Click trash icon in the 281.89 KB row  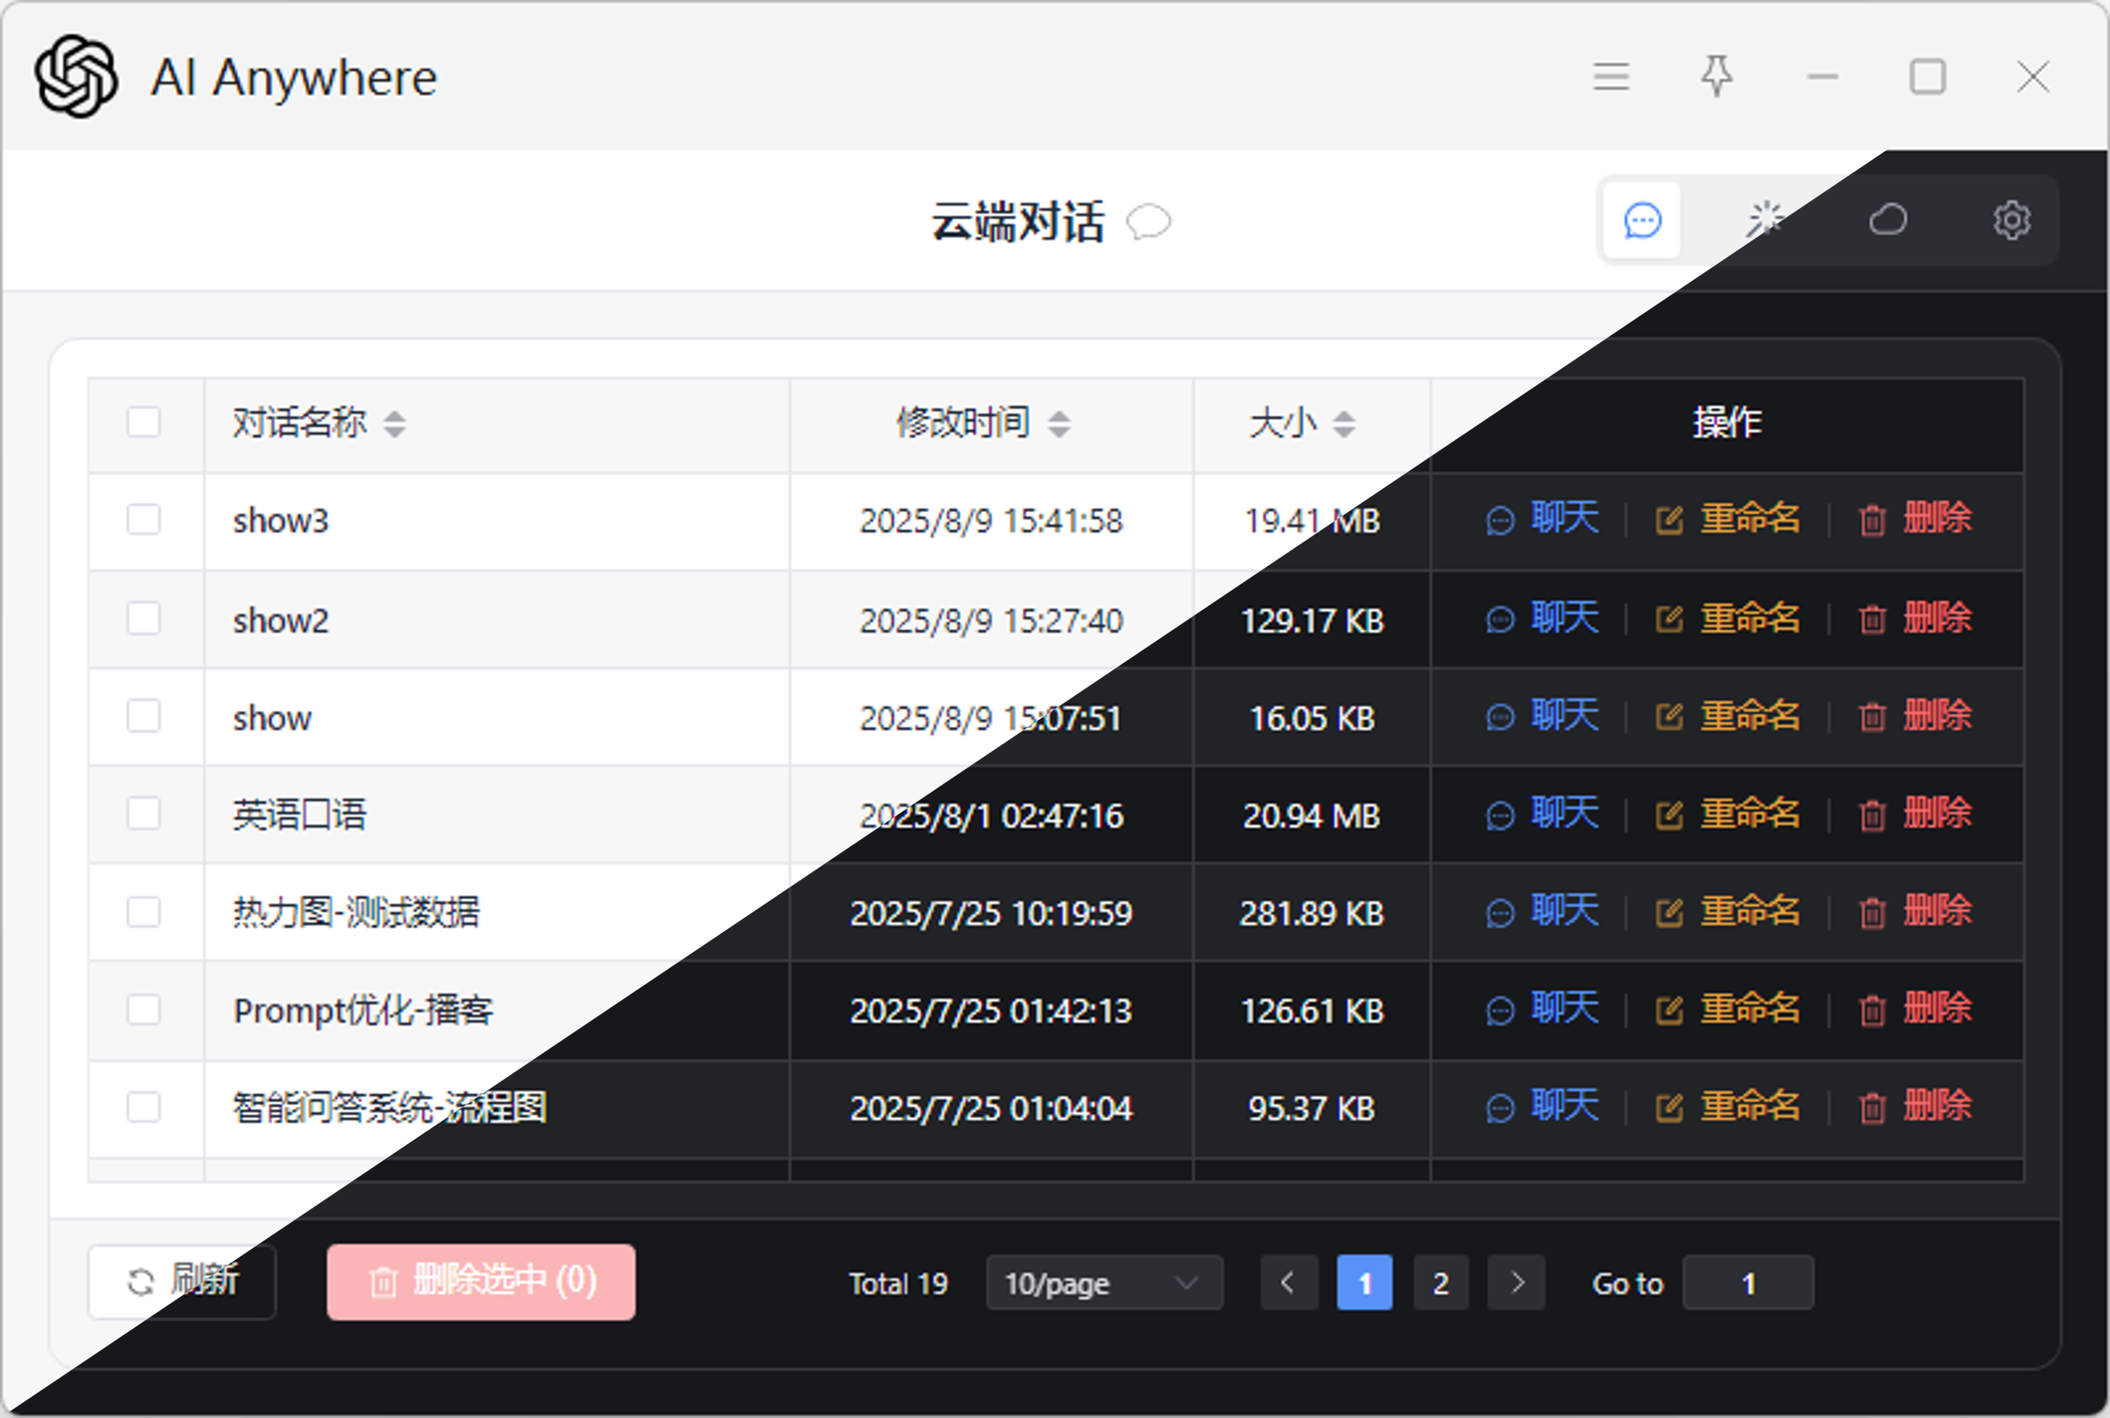click(1872, 913)
